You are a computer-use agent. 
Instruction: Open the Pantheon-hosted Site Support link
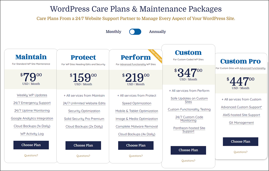(189, 129)
